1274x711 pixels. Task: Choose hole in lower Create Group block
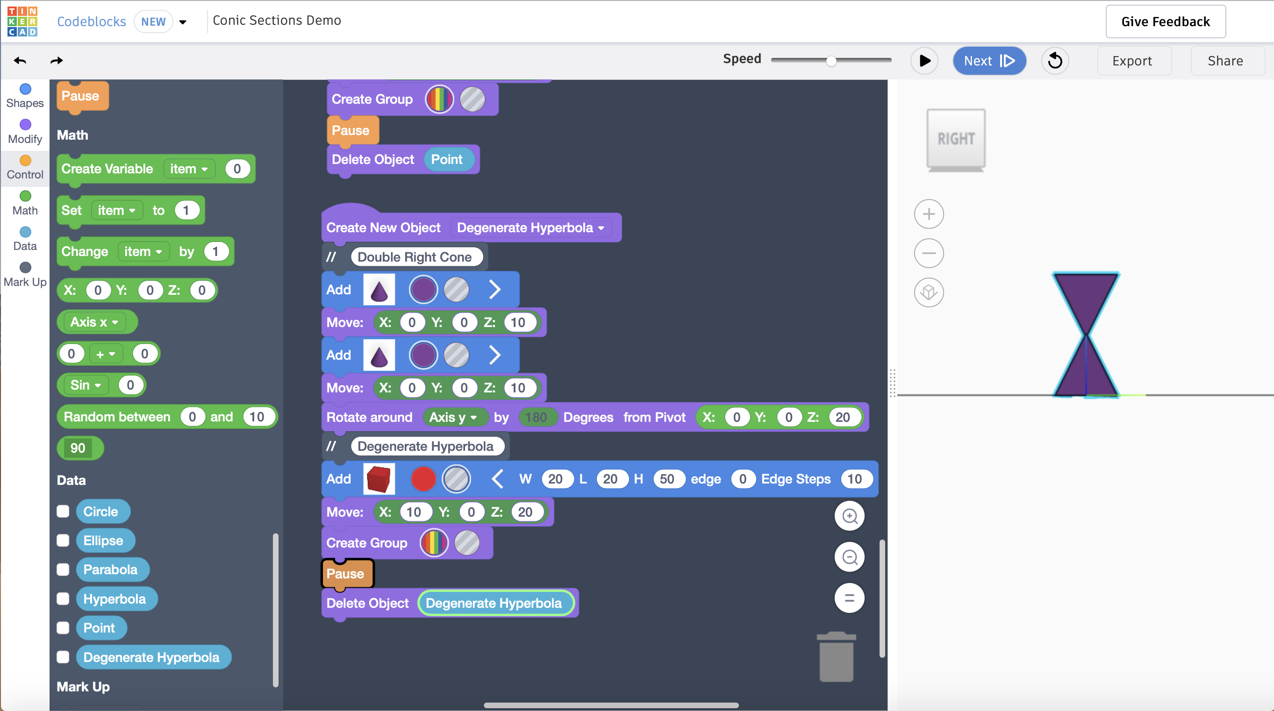pos(467,543)
